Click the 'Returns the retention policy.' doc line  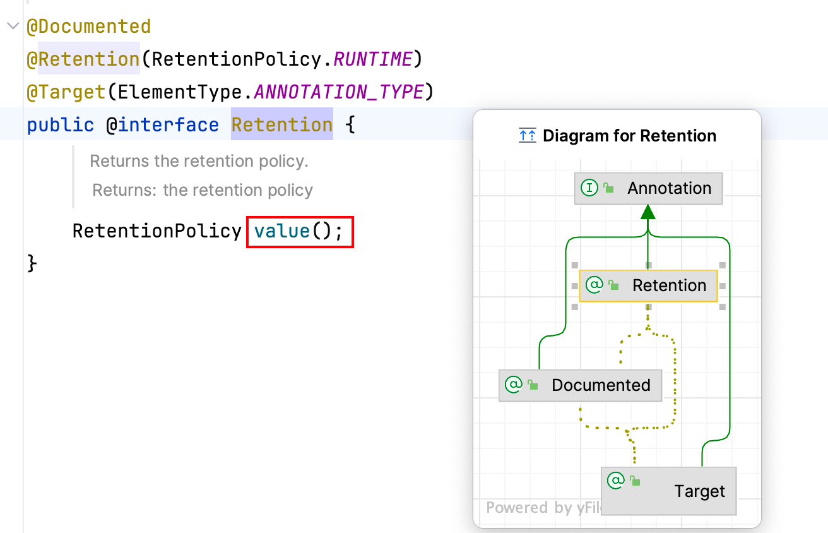[x=199, y=161]
